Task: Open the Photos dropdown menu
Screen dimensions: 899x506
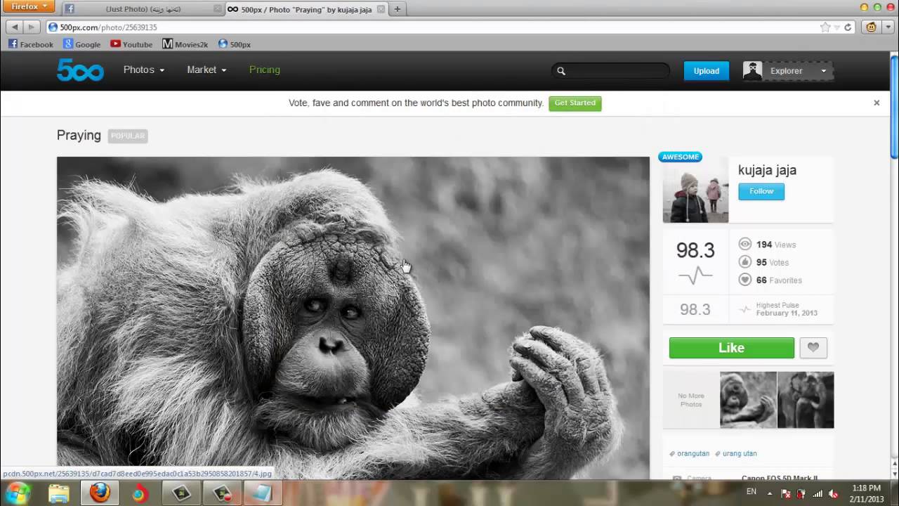Action: tap(144, 70)
